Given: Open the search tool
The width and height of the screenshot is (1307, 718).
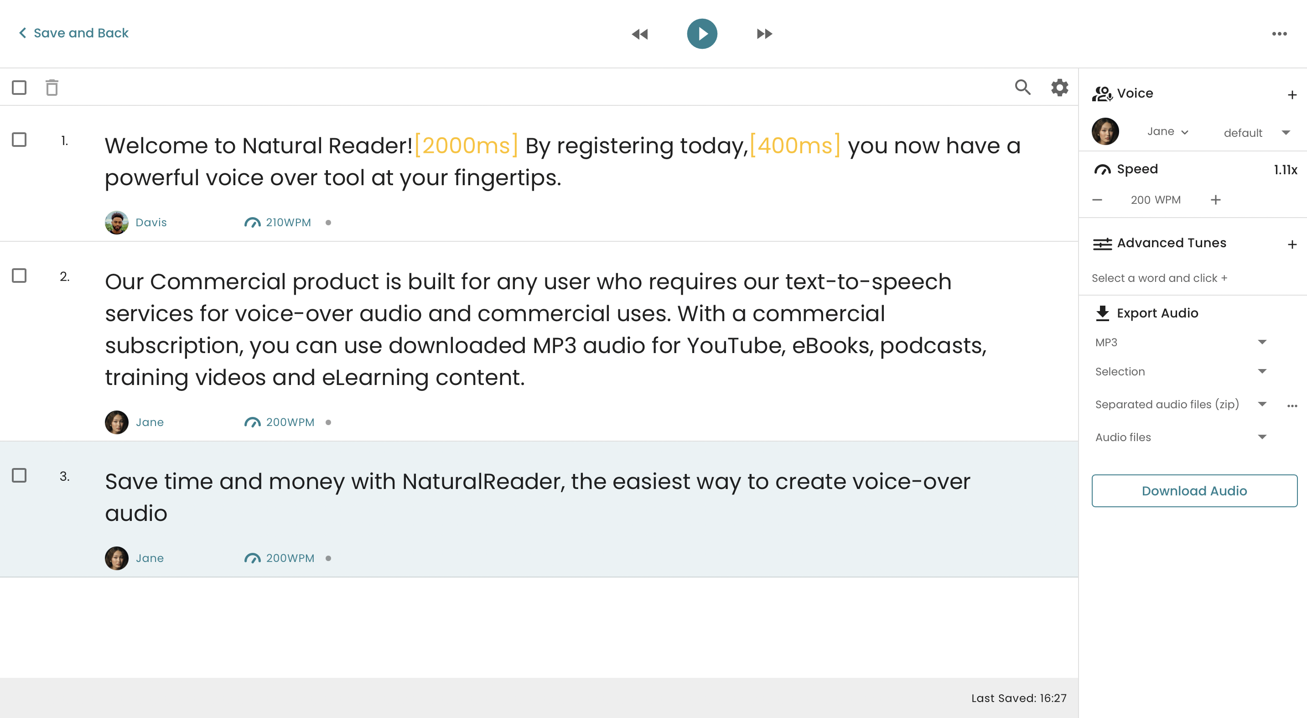Looking at the screenshot, I should coord(1023,87).
